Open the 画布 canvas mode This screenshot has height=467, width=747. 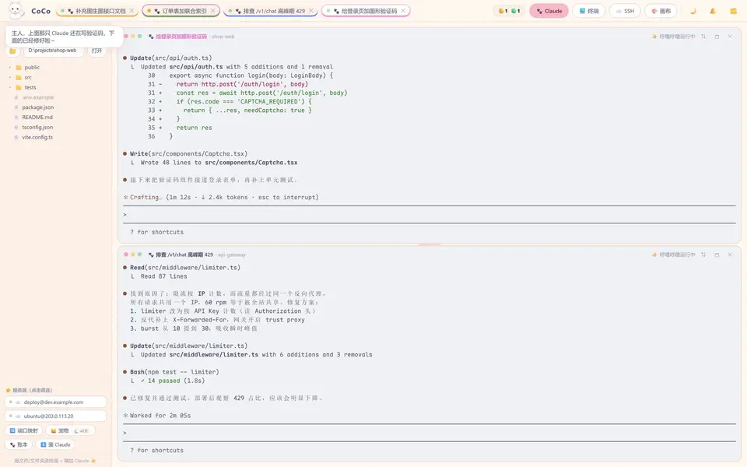point(661,11)
